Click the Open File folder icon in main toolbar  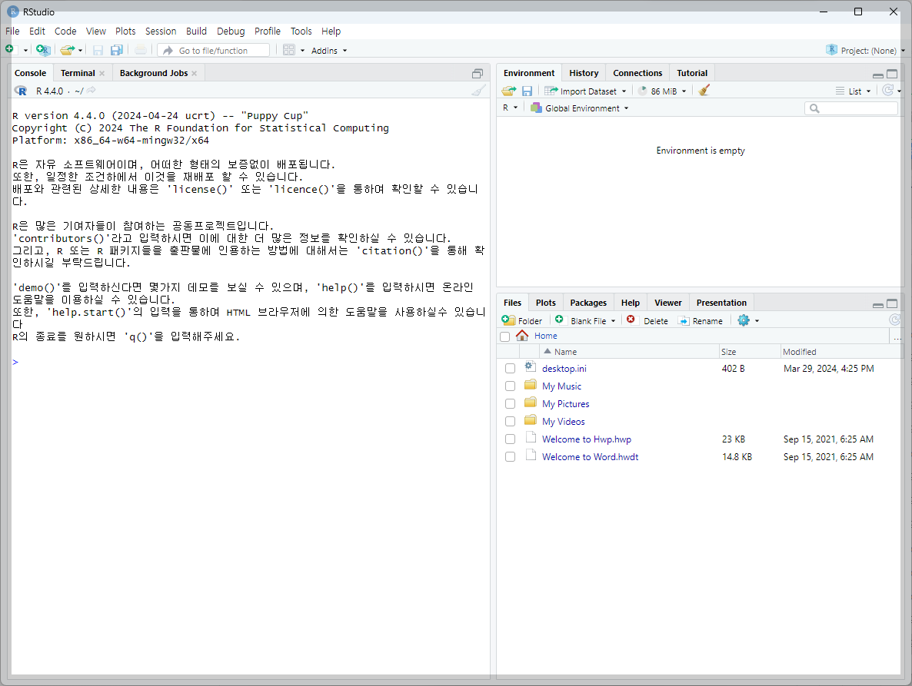(x=68, y=50)
